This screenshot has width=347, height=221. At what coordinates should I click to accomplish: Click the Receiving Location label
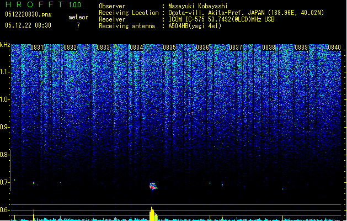pyautogui.click(x=129, y=13)
